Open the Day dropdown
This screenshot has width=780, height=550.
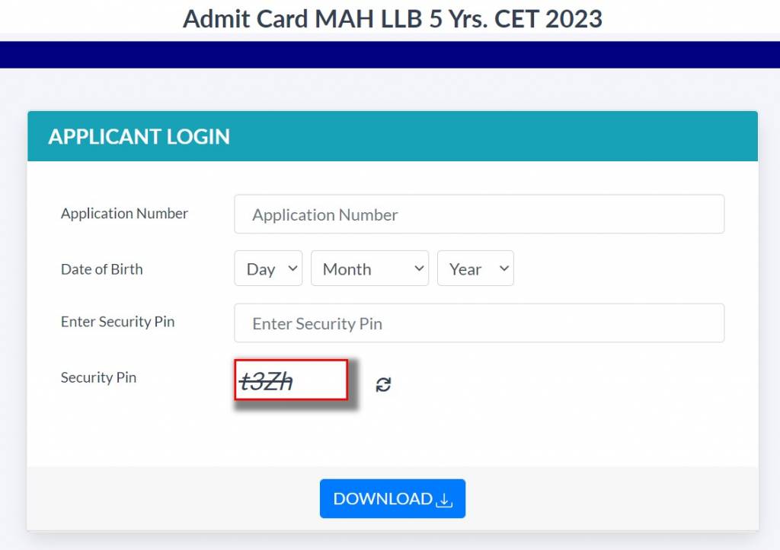[267, 269]
